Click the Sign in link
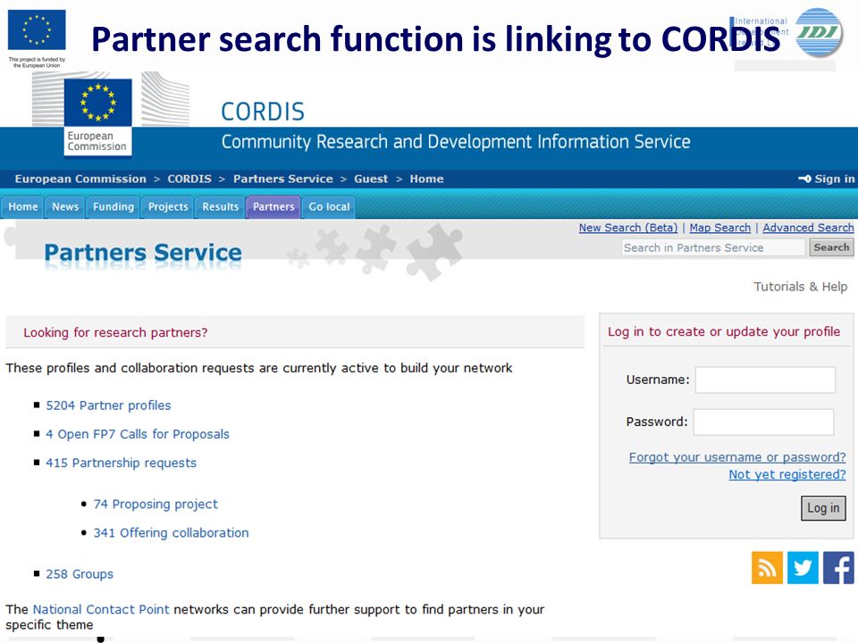Image resolution: width=858 pixels, height=643 pixels. click(826, 179)
